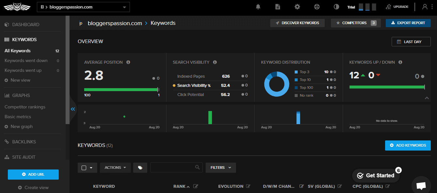Screen dimensions: 437x193
Task: Open the Filters dropdown
Action: 221,168
